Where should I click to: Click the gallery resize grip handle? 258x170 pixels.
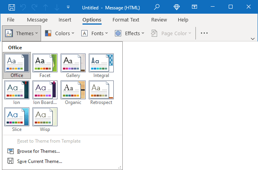pos(120,167)
